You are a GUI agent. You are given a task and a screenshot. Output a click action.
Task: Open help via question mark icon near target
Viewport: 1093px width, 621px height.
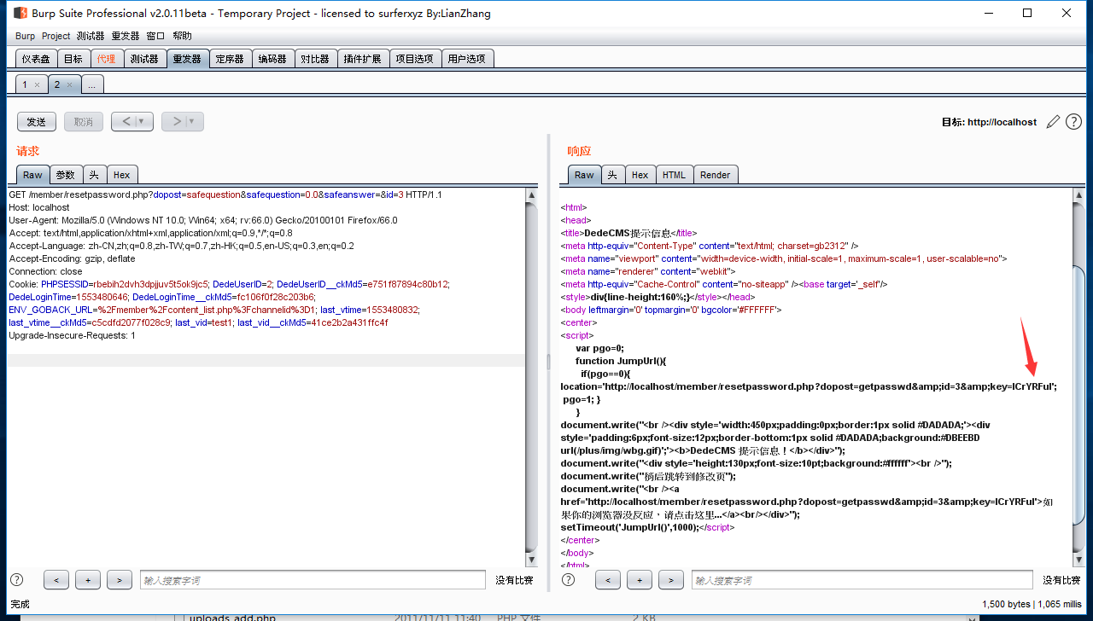click(1073, 122)
